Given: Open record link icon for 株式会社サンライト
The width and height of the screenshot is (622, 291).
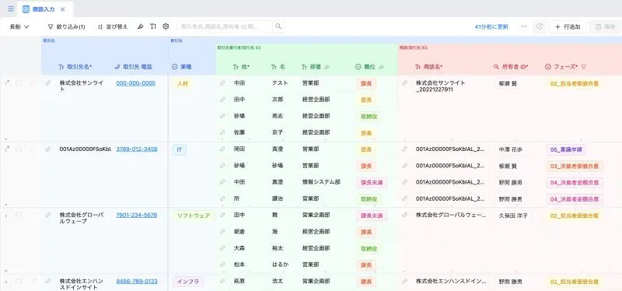Looking at the screenshot, I should point(48,83).
